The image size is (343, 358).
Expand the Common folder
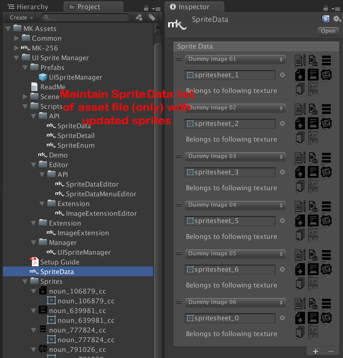point(16,38)
